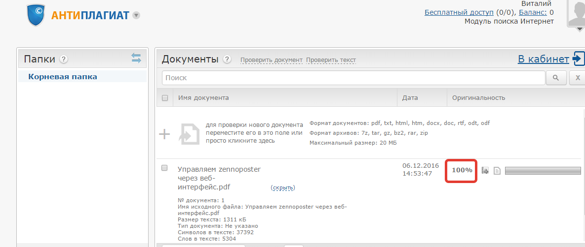Click Максимальный размер: 20 МБ text
The image size is (585, 247).
353,143
